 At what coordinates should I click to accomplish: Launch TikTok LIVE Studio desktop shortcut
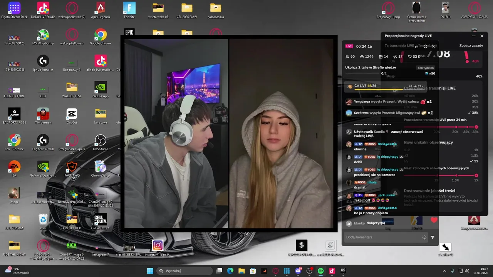43,10
